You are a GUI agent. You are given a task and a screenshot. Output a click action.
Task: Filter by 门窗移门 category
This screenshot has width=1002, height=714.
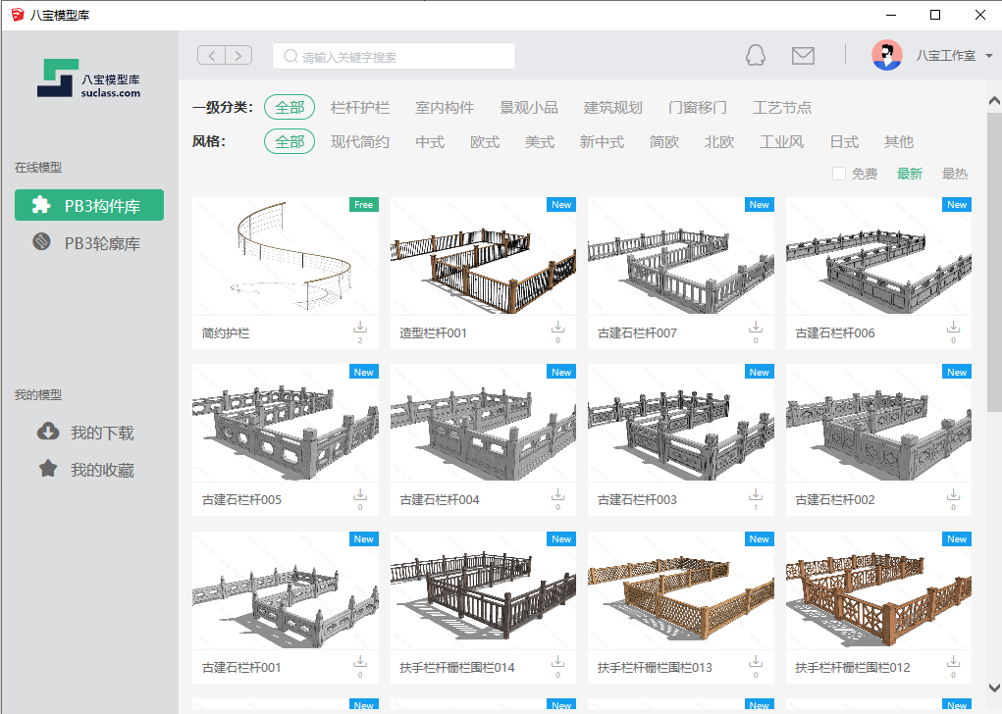pos(697,107)
